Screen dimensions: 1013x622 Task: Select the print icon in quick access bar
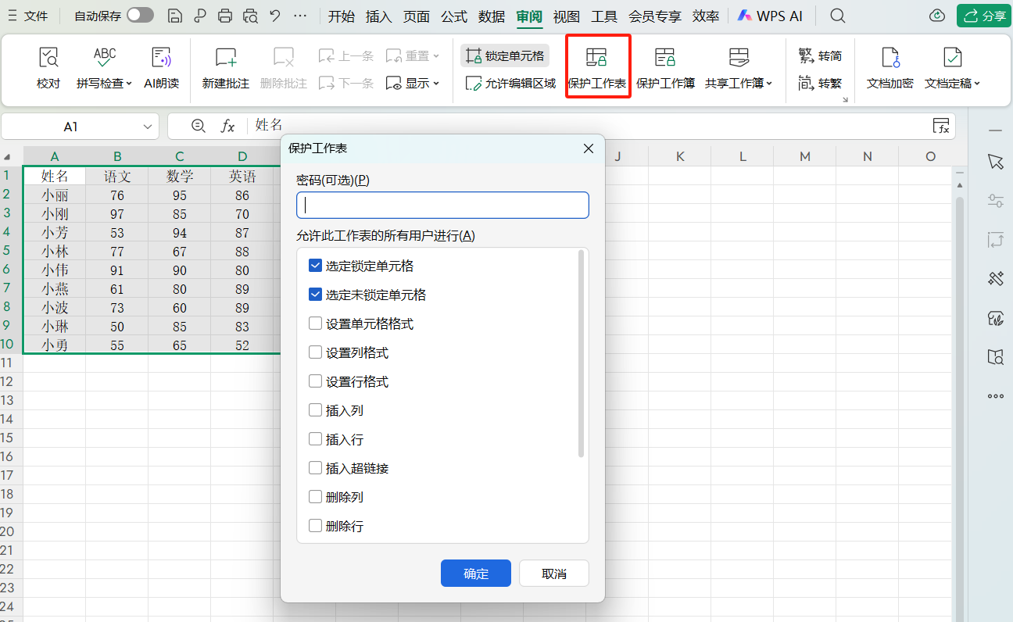[x=224, y=16]
